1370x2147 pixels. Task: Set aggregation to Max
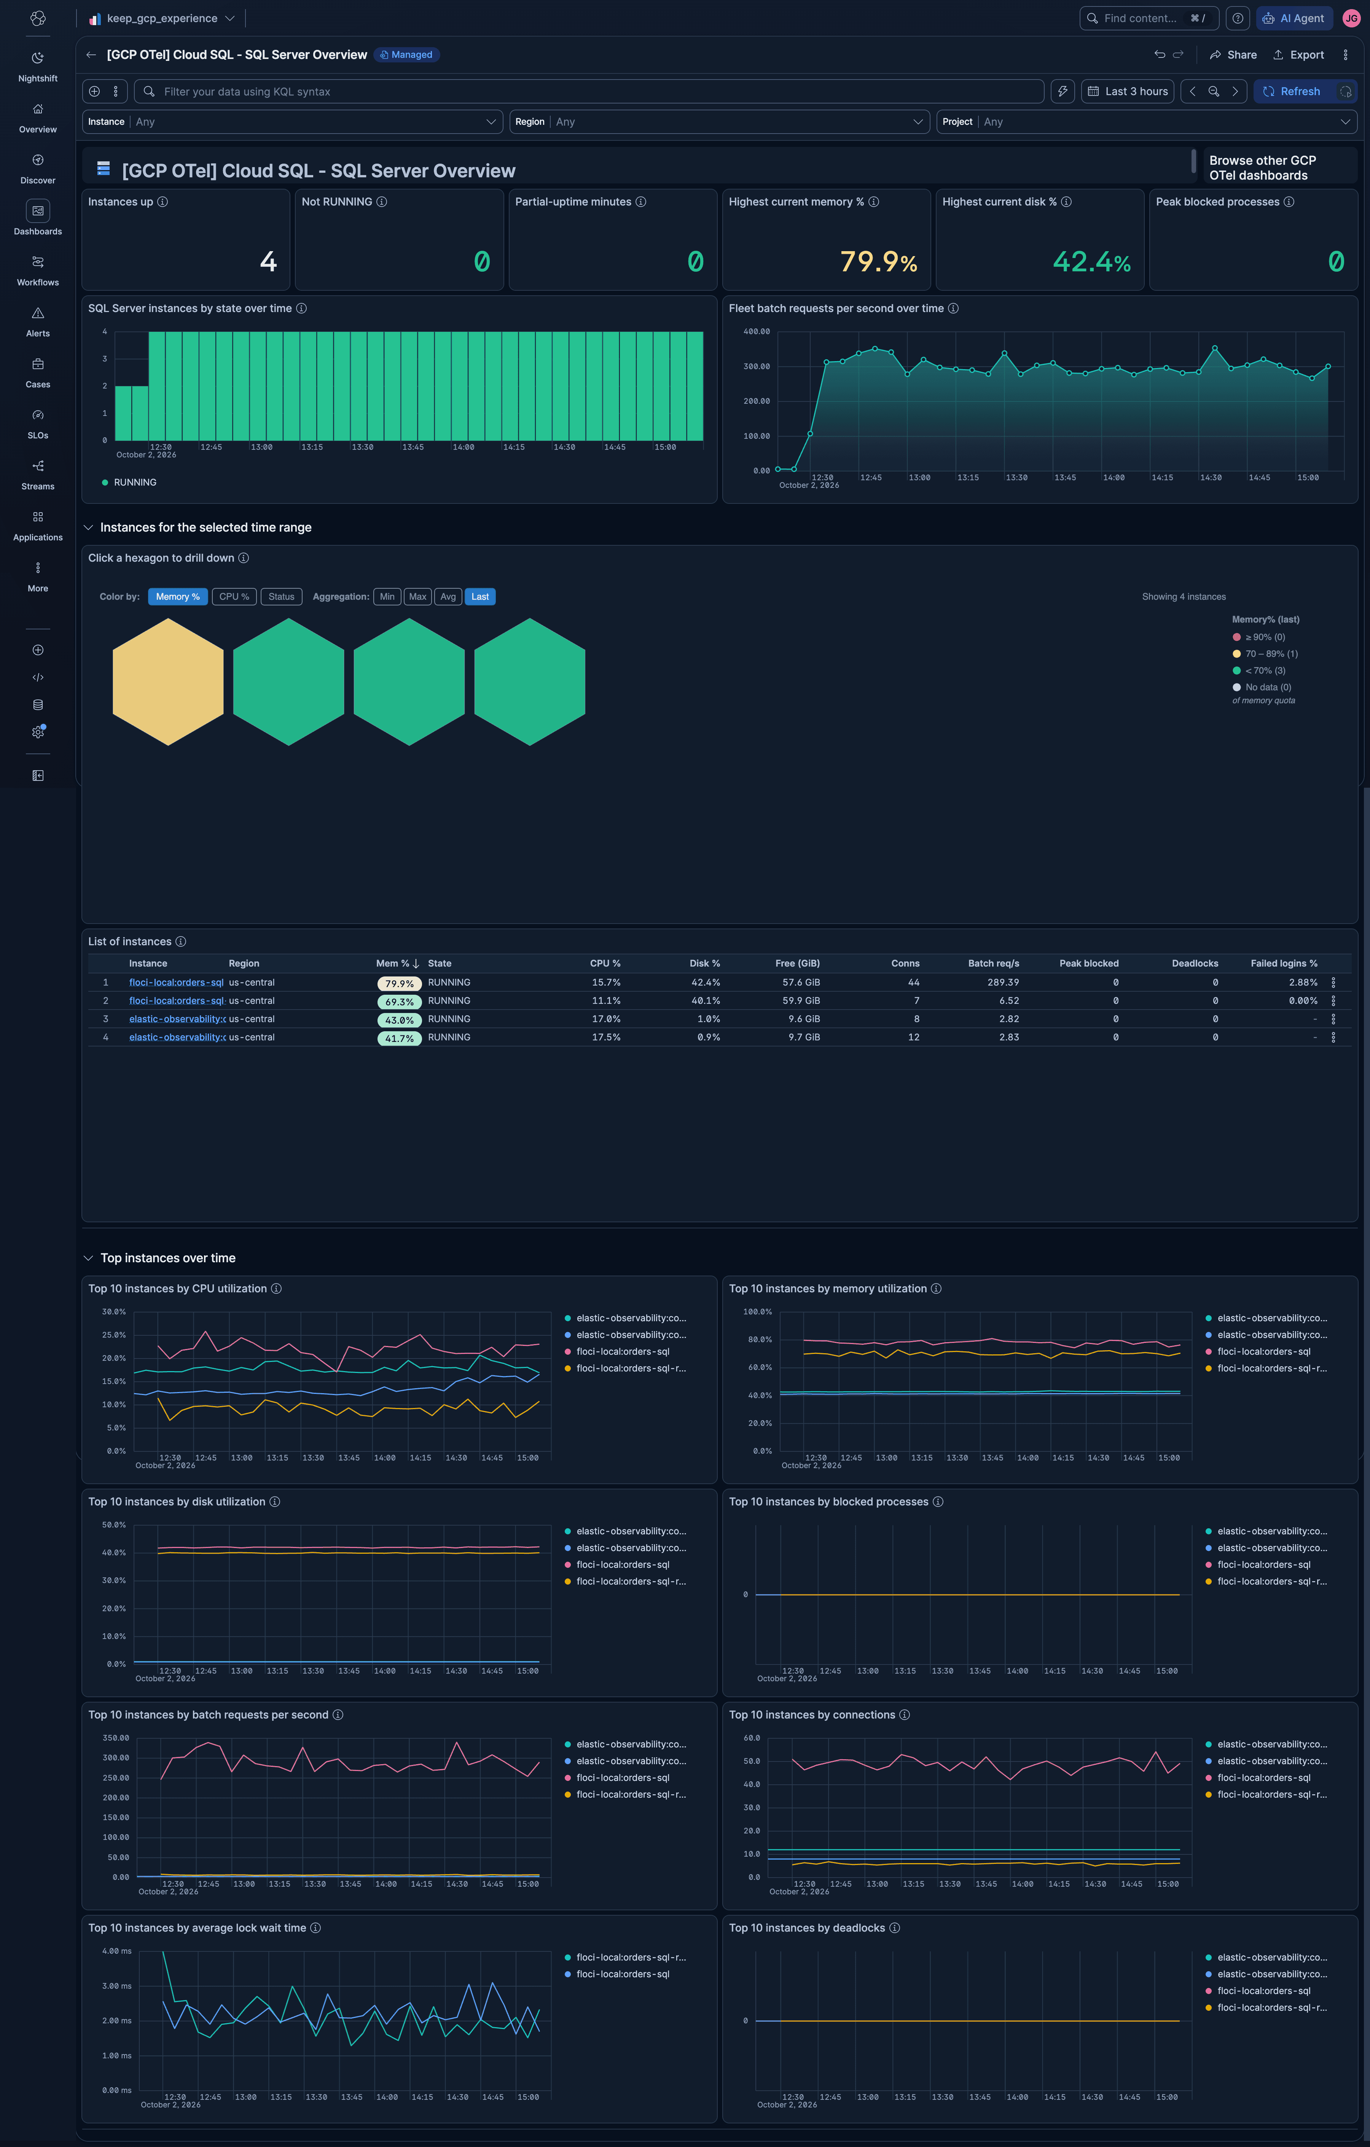pyautogui.click(x=417, y=596)
